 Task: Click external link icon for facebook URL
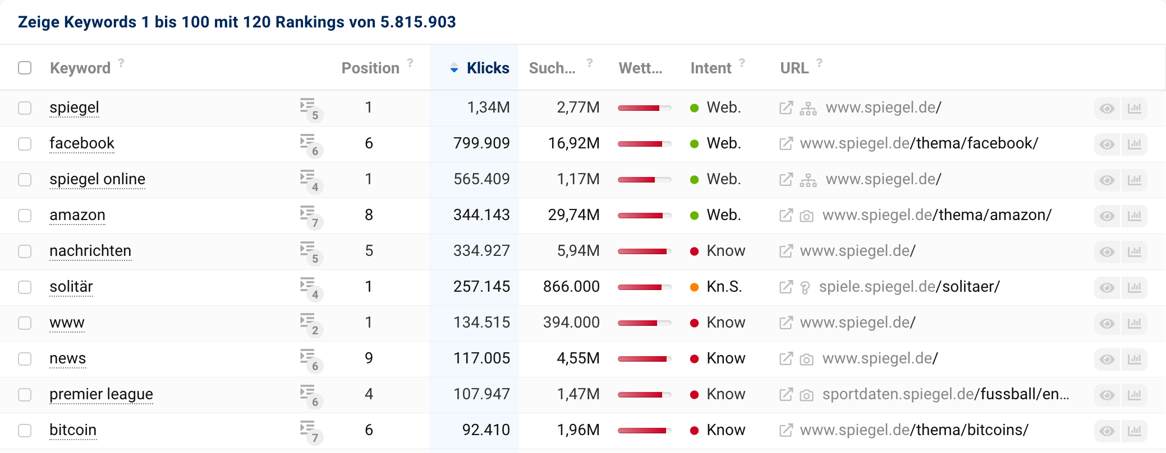[786, 144]
